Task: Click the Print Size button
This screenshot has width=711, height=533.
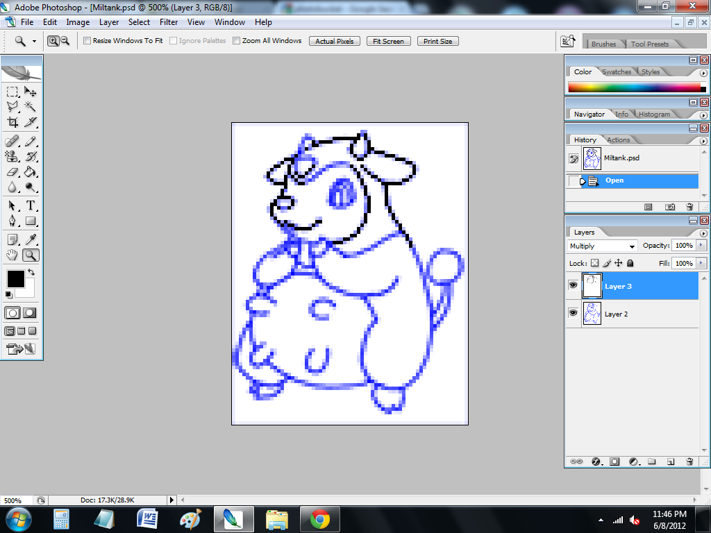Action: tap(438, 41)
